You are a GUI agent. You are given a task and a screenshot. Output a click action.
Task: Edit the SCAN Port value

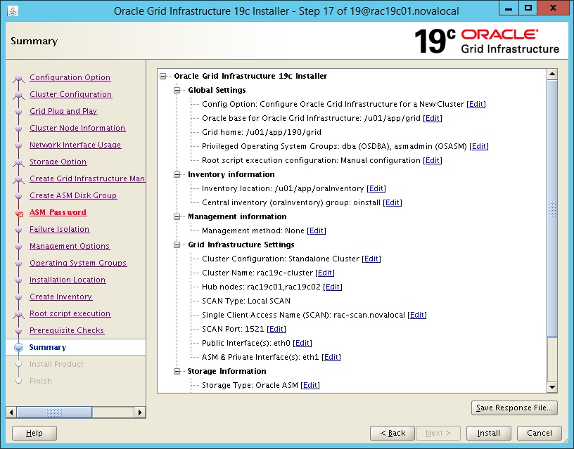click(x=276, y=329)
